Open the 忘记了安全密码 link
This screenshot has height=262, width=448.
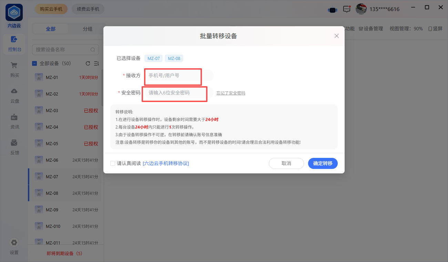(x=231, y=93)
